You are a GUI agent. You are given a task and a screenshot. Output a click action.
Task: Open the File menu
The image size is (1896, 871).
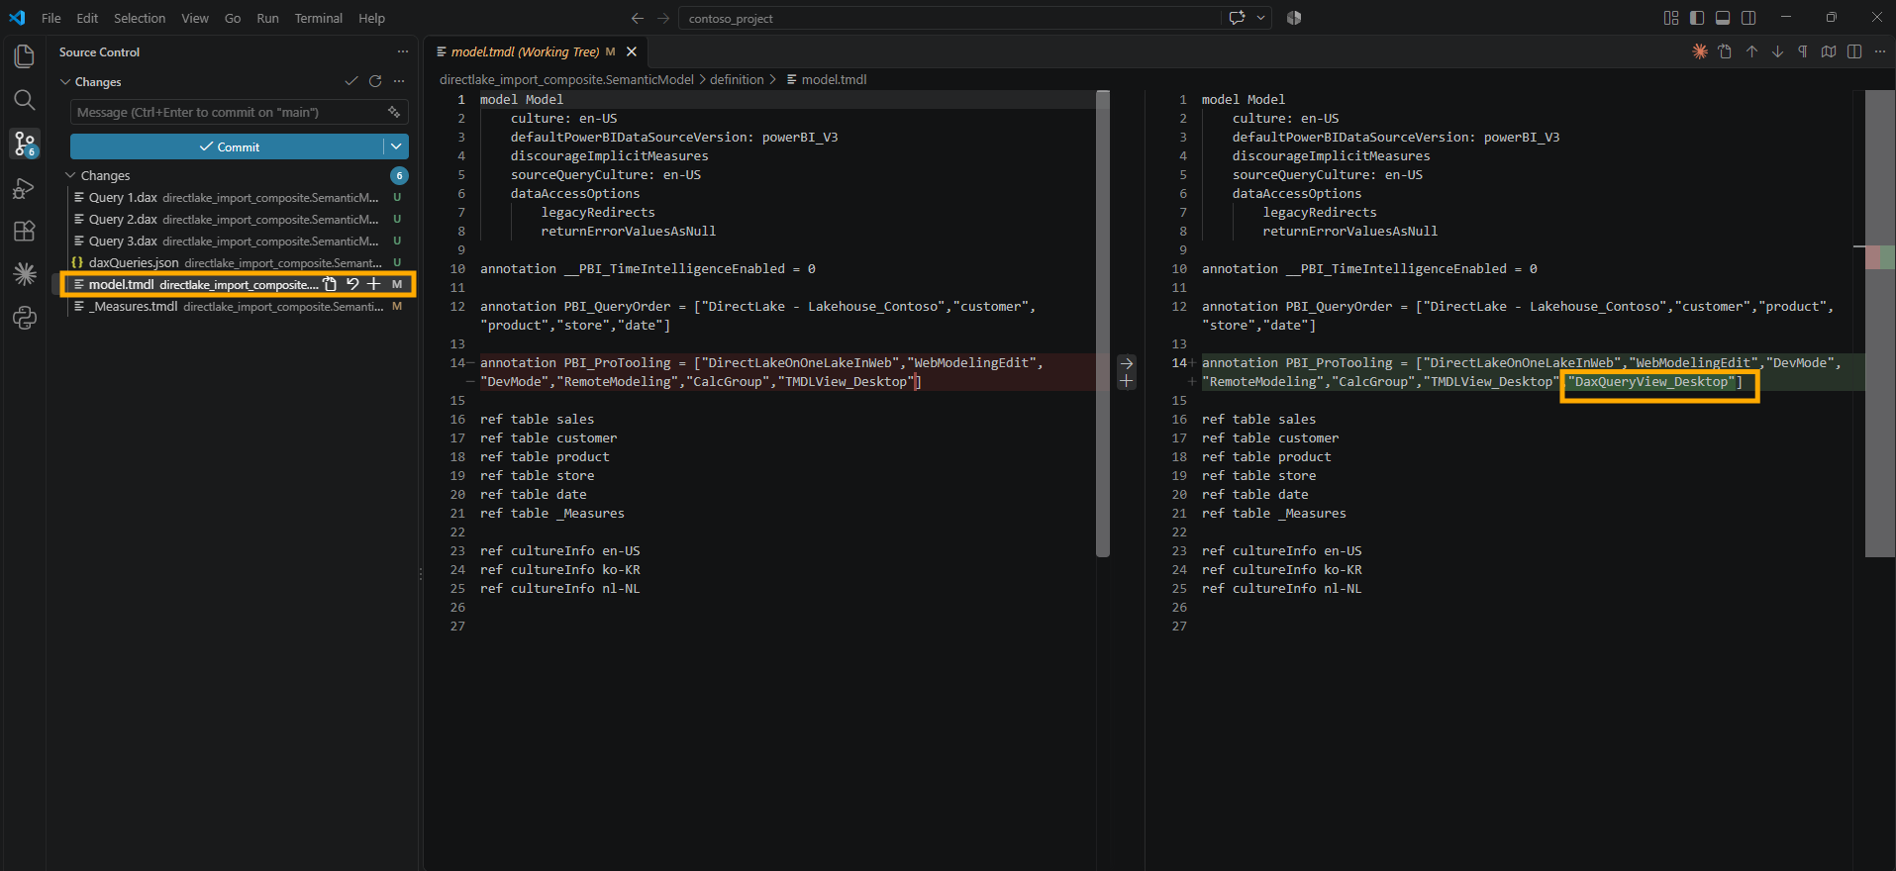point(51,18)
